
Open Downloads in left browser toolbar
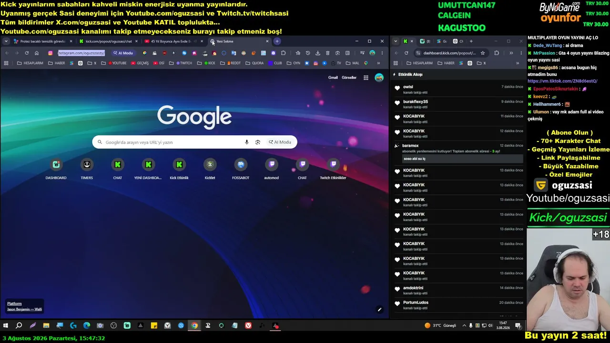(318, 53)
